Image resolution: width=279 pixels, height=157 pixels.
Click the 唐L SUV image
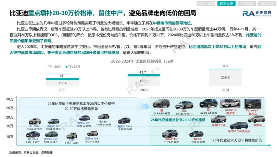[x=208, y=103]
